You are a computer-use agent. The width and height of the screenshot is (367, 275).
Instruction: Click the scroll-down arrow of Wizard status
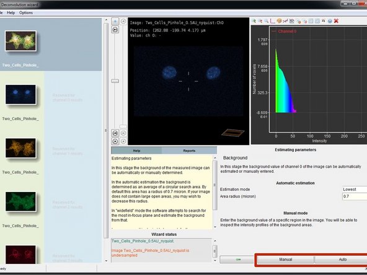coord(215,260)
